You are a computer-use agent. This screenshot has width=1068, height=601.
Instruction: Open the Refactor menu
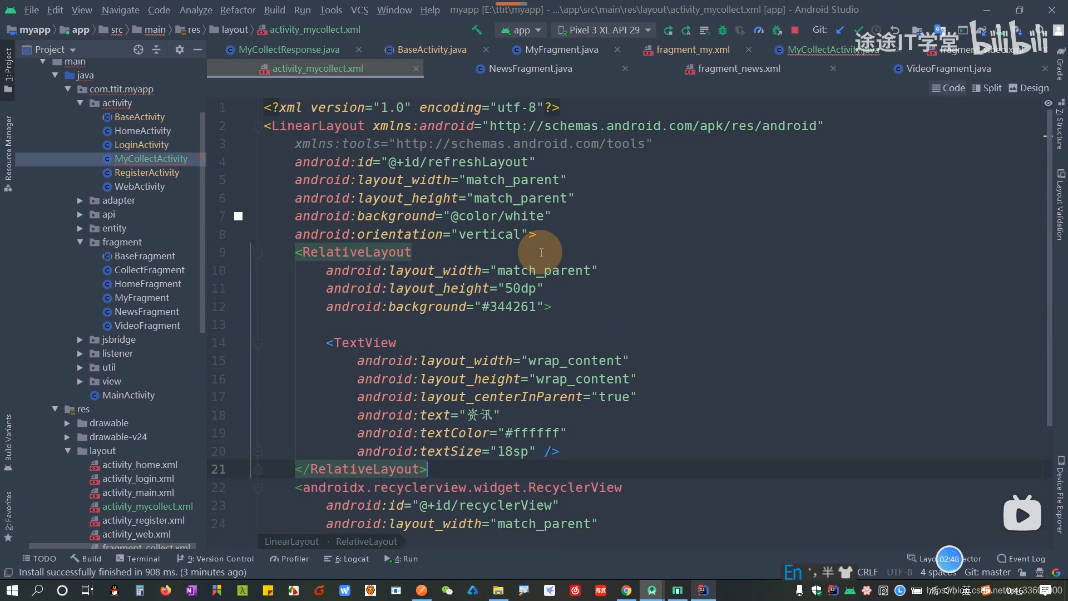click(238, 10)
